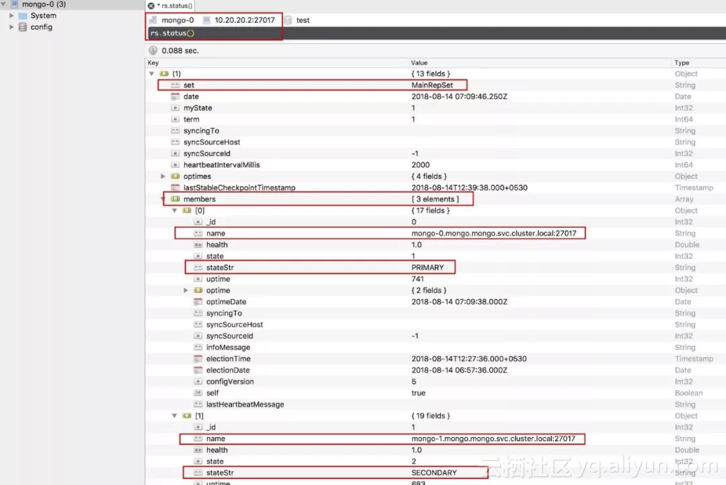The image size is (726, 485).
Task: Click the int icon beside configVersion
Action: click(198, 381)
